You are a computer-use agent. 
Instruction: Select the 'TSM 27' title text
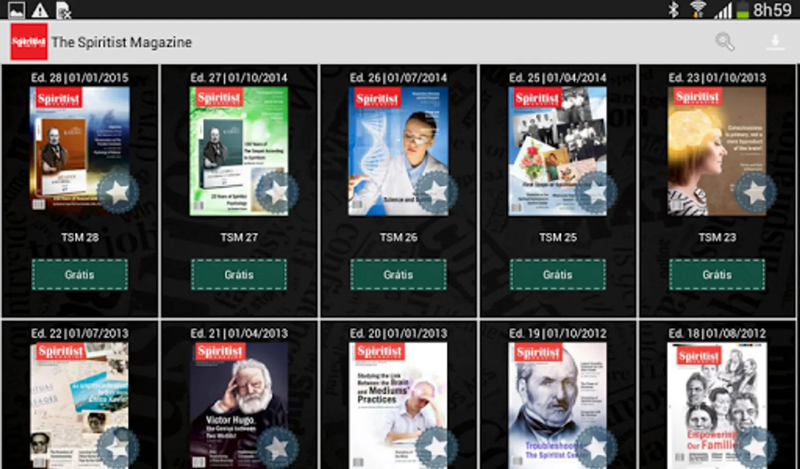pos(239,237)
